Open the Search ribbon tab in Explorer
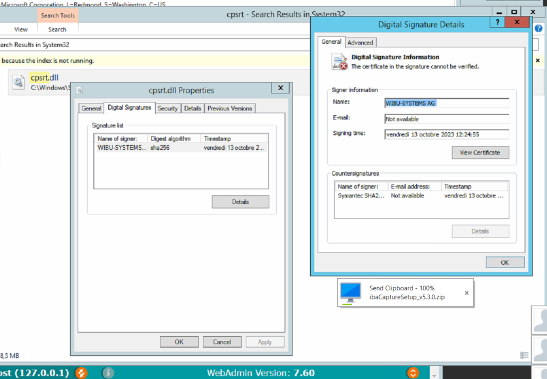 click(57, 29)
